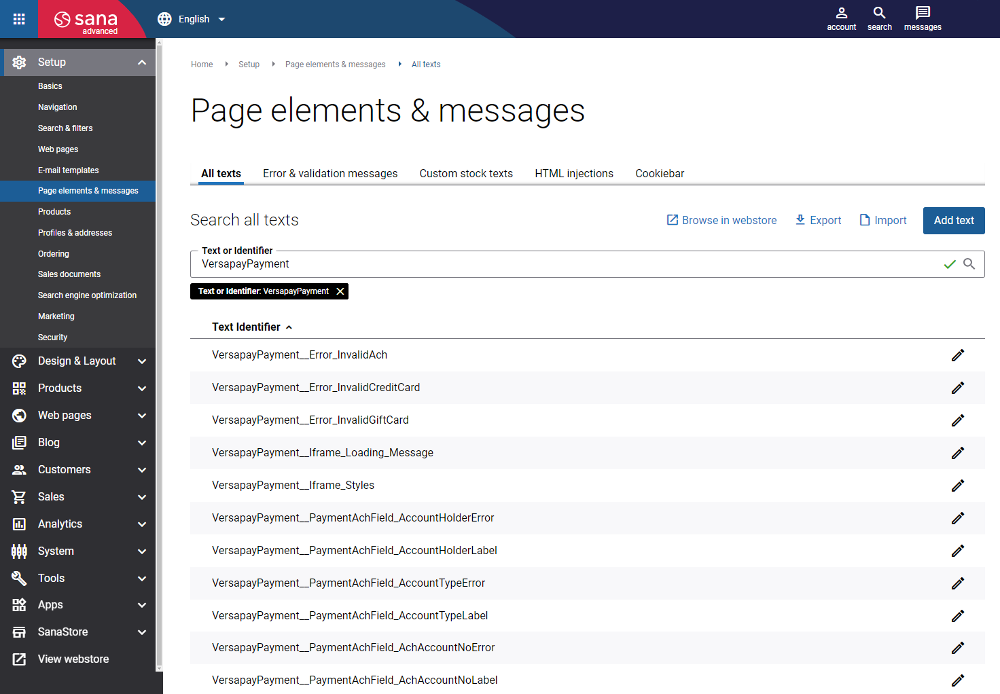Select Page elements & messages sidebar item
Screen dimensions: 1000x694
(78, 191)
